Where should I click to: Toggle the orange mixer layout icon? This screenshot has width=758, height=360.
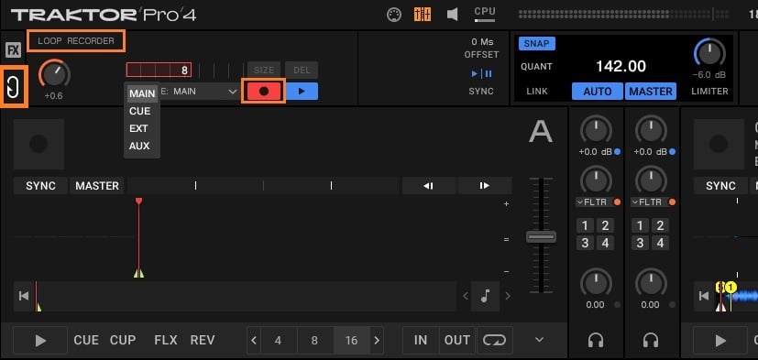pyautogui.click(x=423, y=15)
